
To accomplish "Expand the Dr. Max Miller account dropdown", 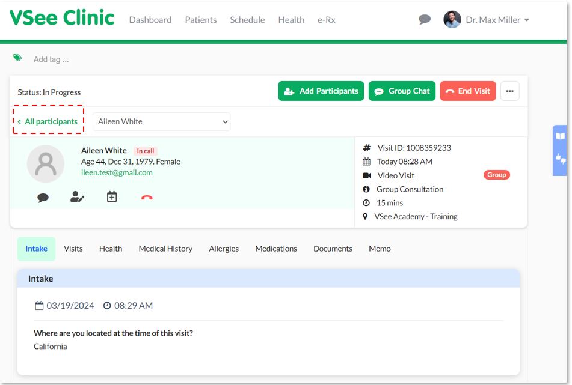I will pyautogui.click(x=497, y=20).
